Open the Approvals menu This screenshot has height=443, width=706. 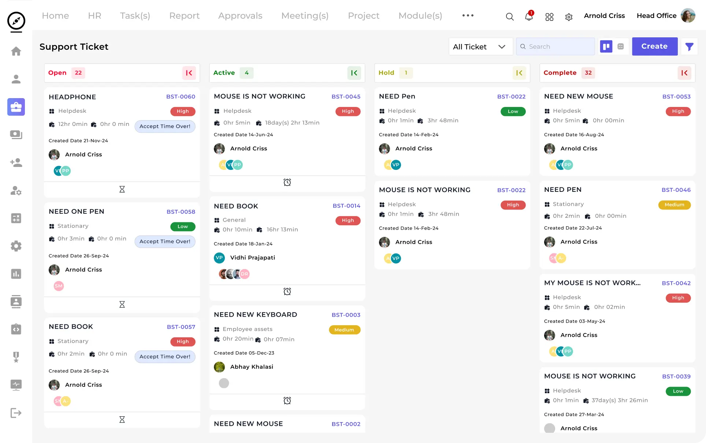click(240, 16)
